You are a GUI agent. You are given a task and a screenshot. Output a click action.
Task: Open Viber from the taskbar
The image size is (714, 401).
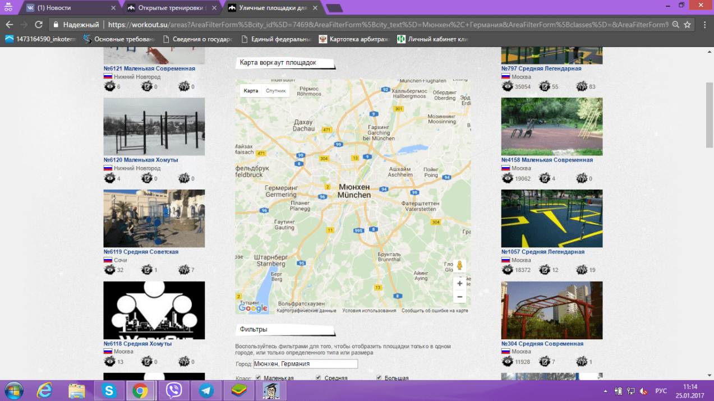174,390
